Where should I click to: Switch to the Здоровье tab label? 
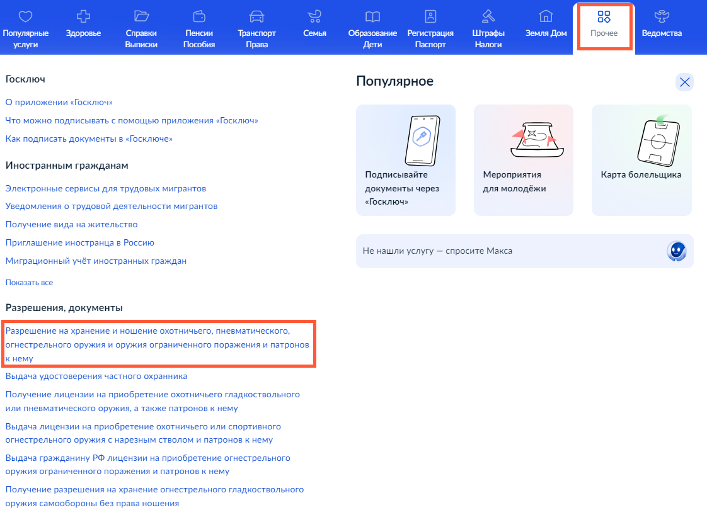tap(83, 33)
